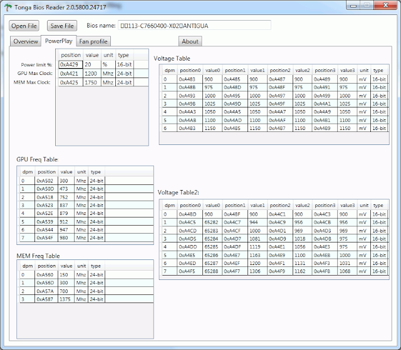Click GPU Freq position 0xA502
Screen dimensions: 401x350
coord(46,181)
